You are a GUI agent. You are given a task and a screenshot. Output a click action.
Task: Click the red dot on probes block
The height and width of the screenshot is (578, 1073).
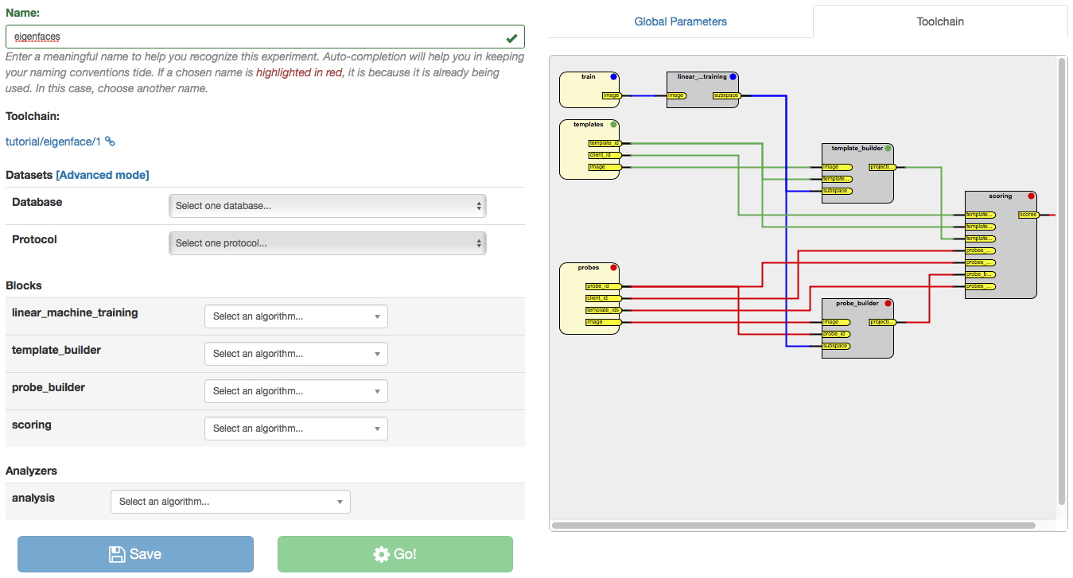[x=613, y=268]
